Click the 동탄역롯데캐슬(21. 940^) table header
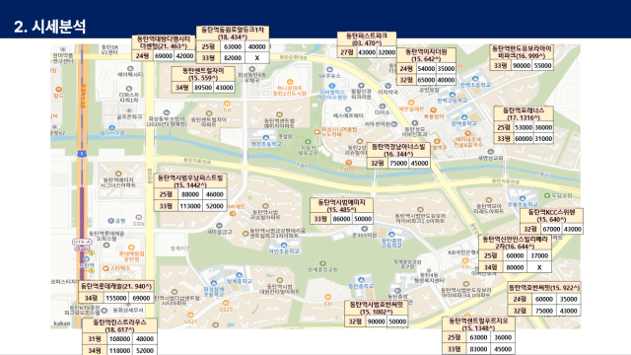The width and height of the screenshot is (631, 355). pyautogui.click(x=116, y=286)
